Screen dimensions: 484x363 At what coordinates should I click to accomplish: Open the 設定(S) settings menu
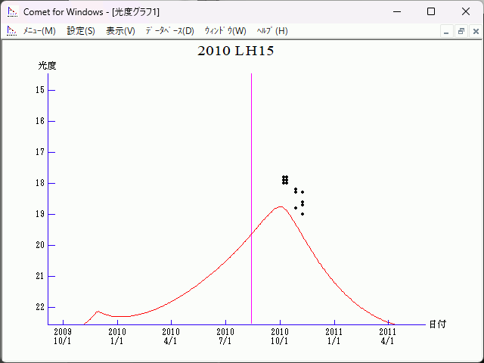(81, 31)
